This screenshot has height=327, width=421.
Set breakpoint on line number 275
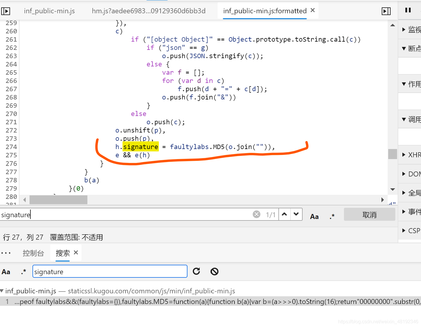tap(12, 155)
